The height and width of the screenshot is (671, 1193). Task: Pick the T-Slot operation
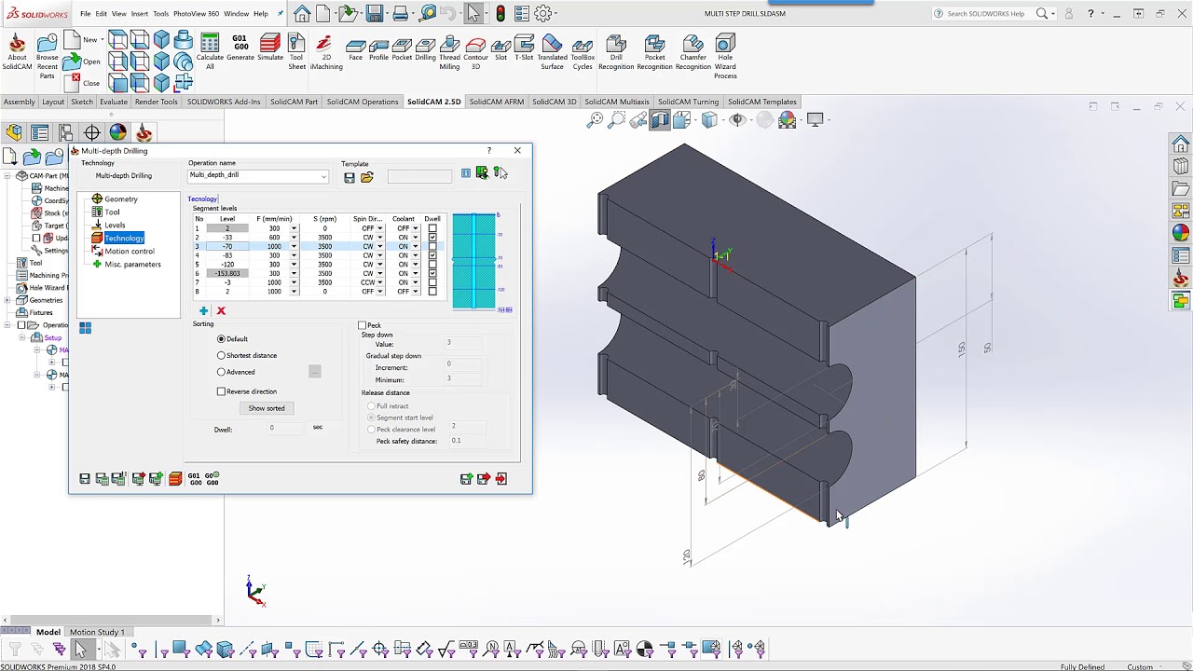coord(524,49)
